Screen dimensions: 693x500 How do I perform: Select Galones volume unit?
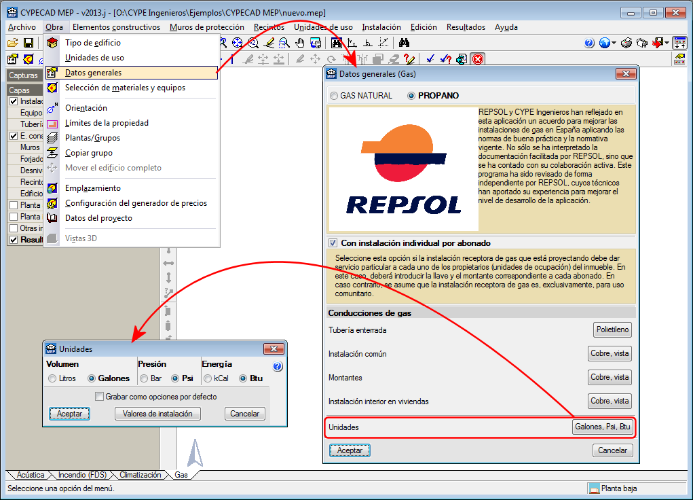(109, 378)
